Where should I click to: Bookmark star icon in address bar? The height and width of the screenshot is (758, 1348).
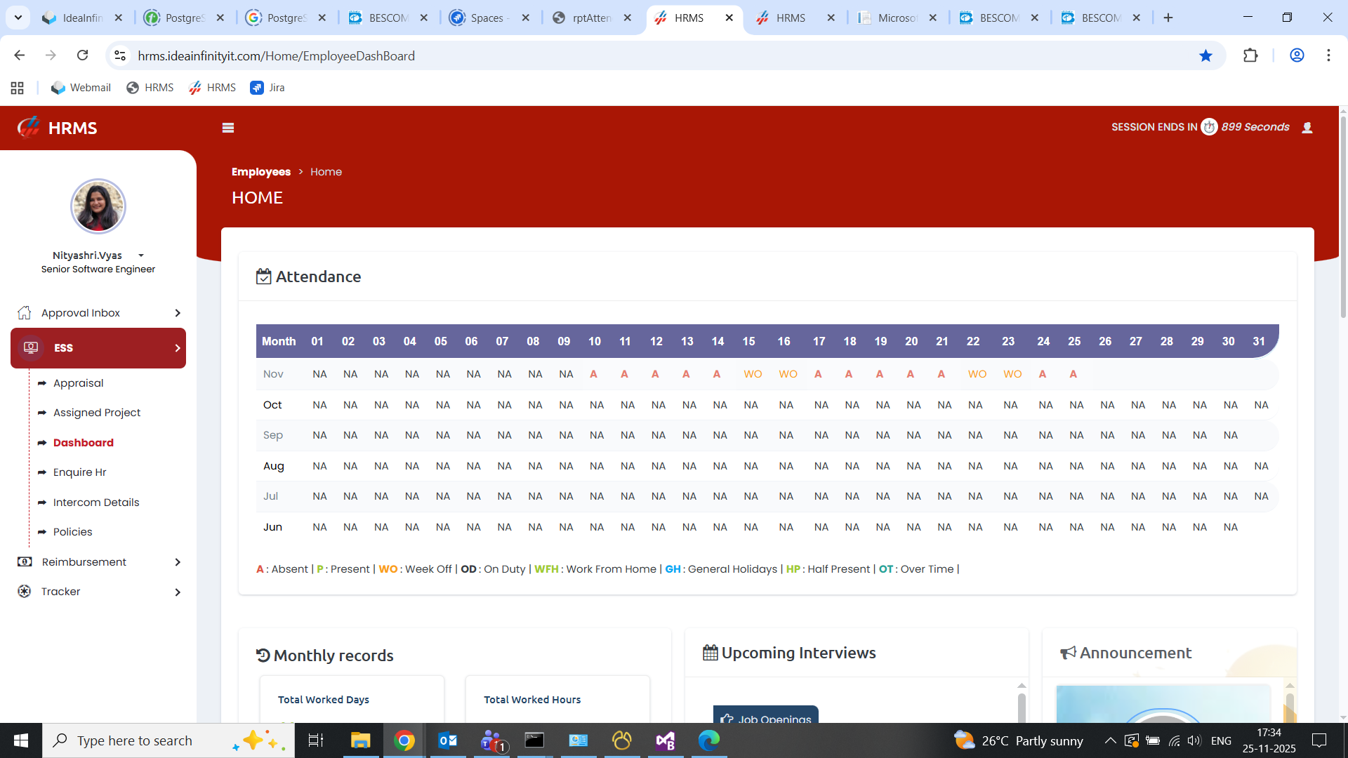coord(1205,55)
